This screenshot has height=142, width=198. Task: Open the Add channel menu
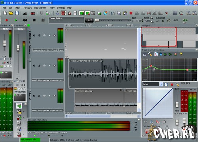40,8
